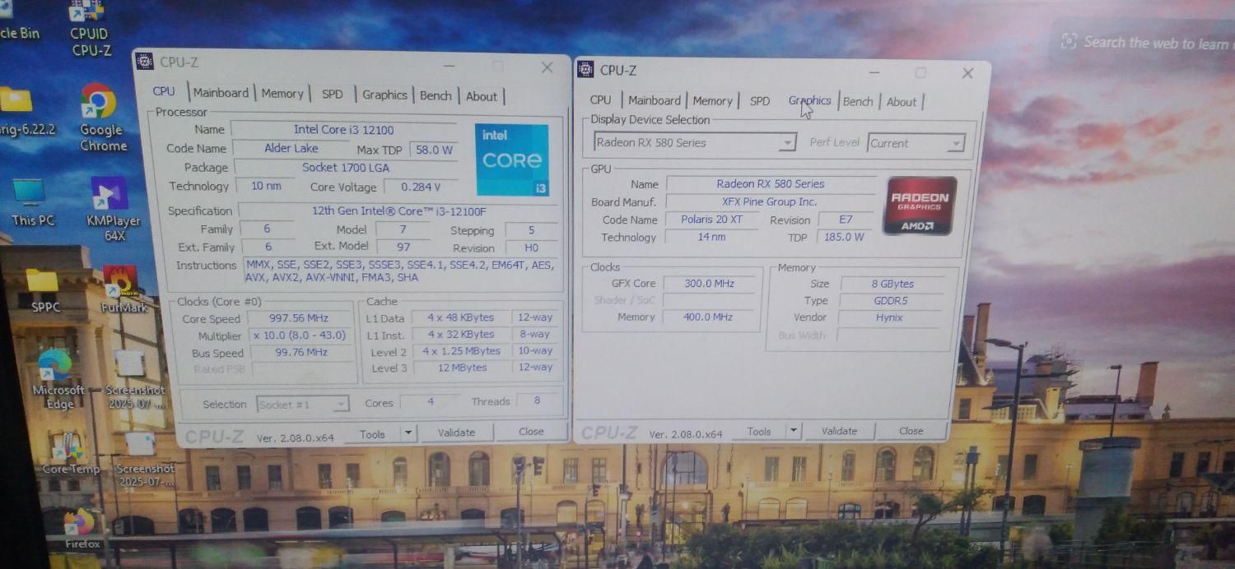Select the Screenshot file beside Microsoft Edge
This screenshot has width=1235, height=569.
[x=133, y=379]
